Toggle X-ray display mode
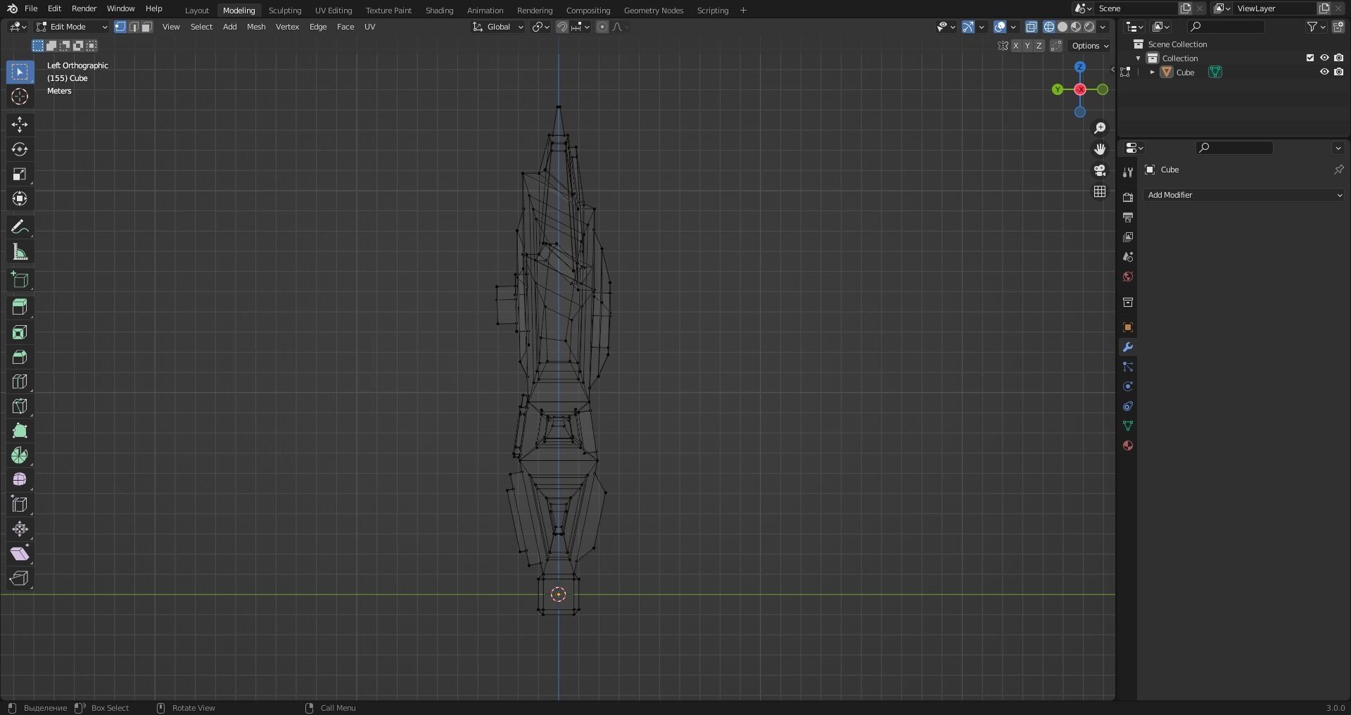1351x715 pixels. click(1031, 27)
